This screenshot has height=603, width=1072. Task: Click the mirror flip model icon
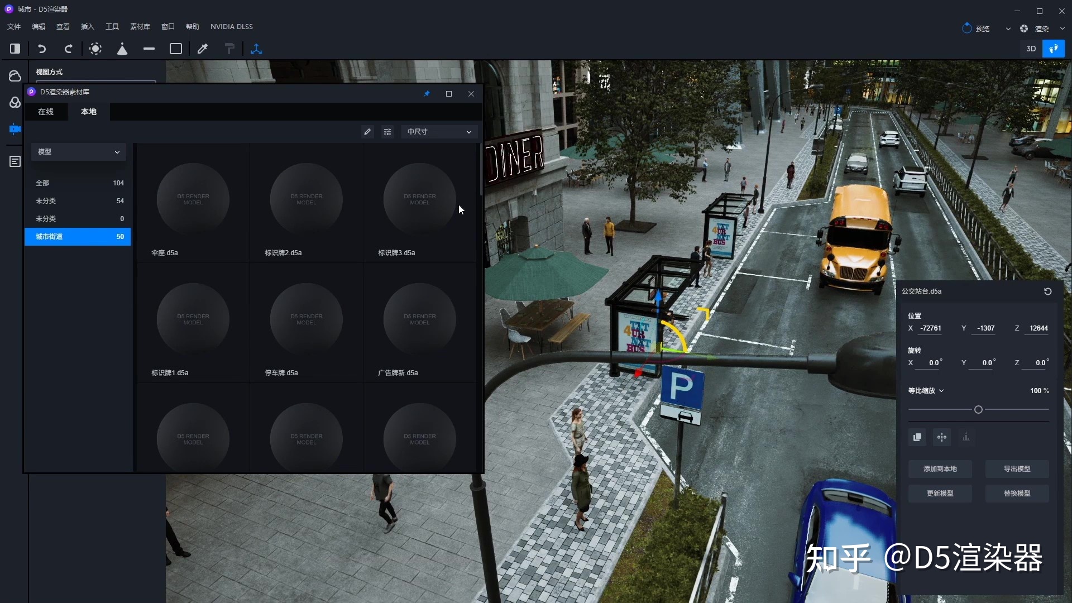[942, 437]
